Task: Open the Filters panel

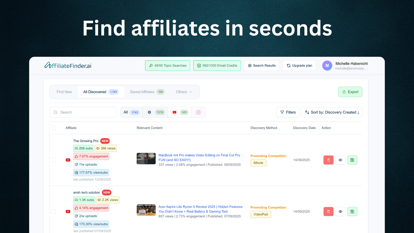Action: pyautogui.click(x=288, y=112)
